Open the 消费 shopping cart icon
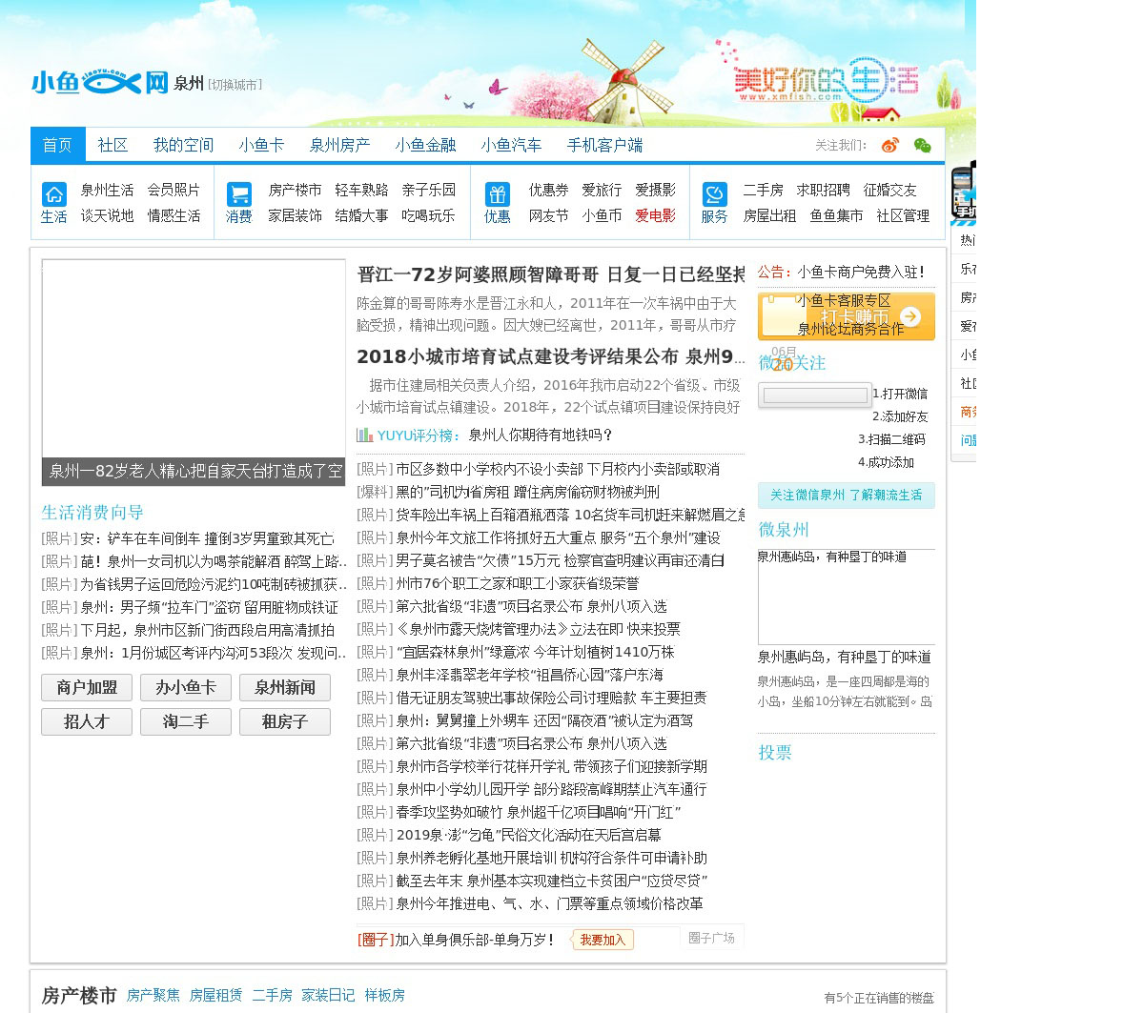This screenshot has width=1144, height=1013. (x=239, y=194)
